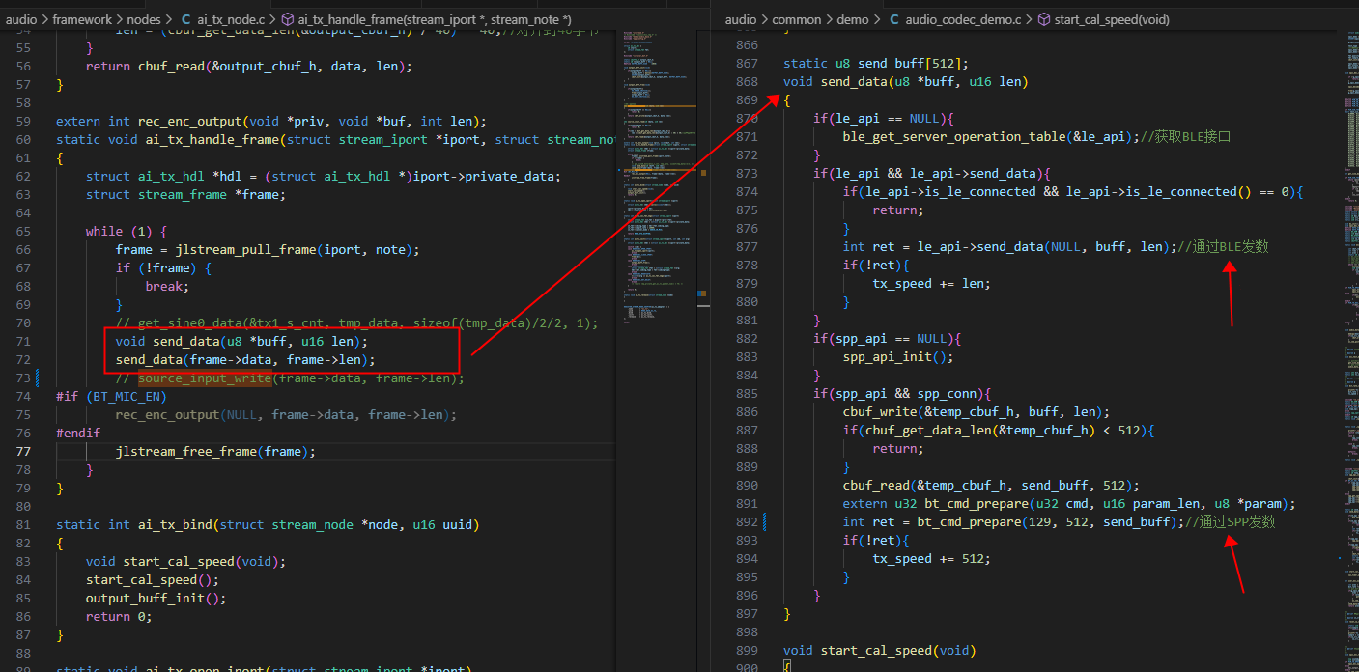
Task: Open the nodes breadcrumb folder
Action: (x=146, y=19)
